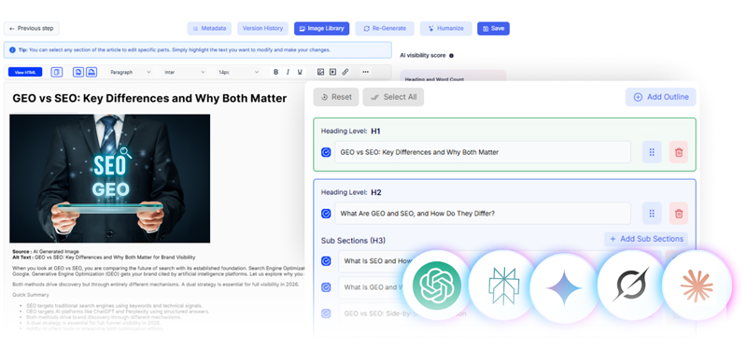The image size is (747, 348).
Task: Uncheck the H2 'What Are GEO and SEO' checkbox
Action: click(x=326, y=214)
